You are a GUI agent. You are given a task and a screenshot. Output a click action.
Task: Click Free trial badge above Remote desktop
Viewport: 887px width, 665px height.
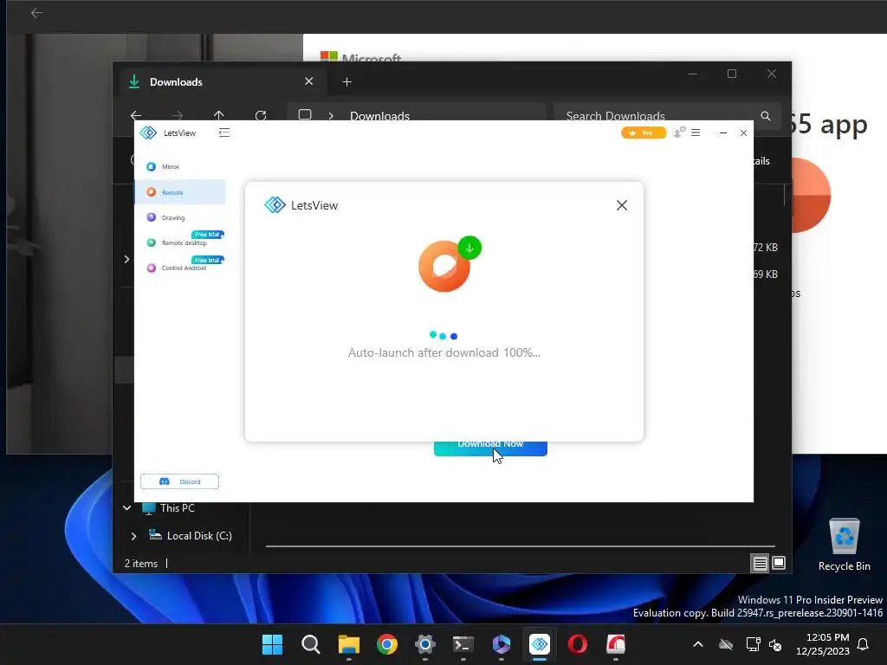point(208,234)
